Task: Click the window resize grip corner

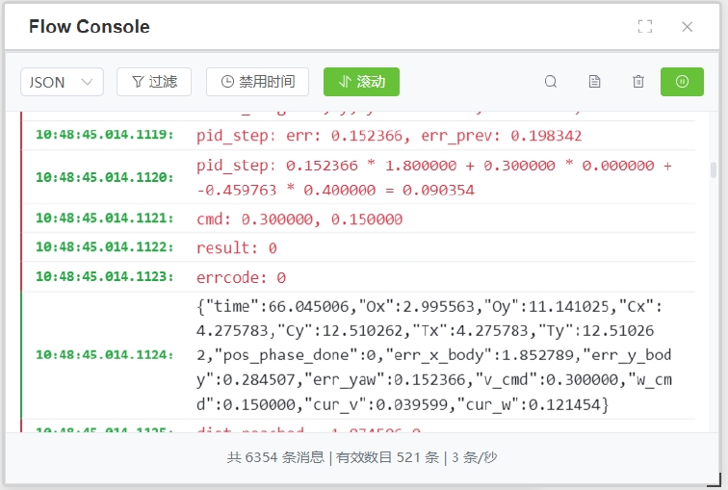Action: 714,479
